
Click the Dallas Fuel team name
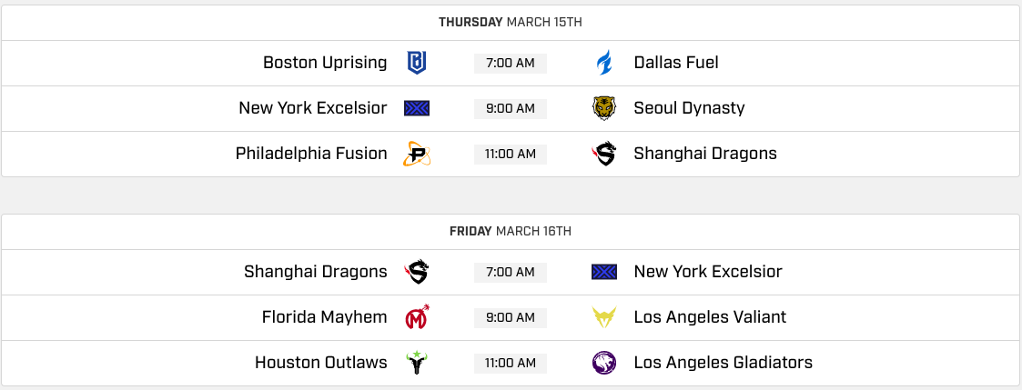(676, 63)
